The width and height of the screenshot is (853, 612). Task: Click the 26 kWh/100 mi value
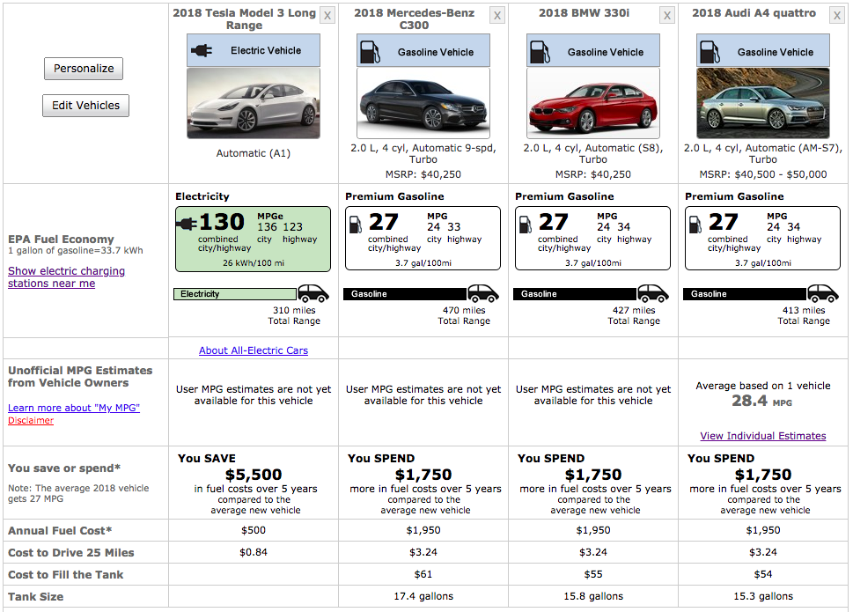(x=254, y=263)
